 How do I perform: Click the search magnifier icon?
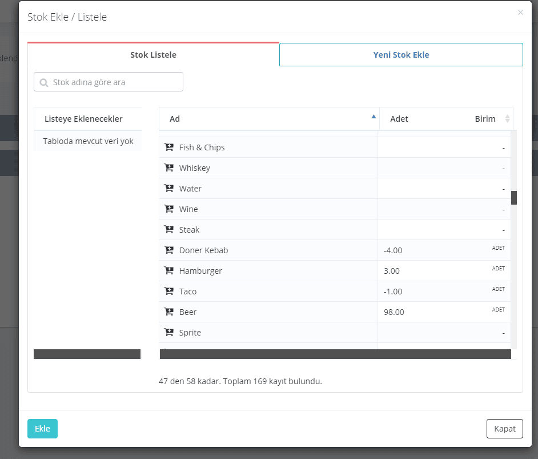point(44,83)
